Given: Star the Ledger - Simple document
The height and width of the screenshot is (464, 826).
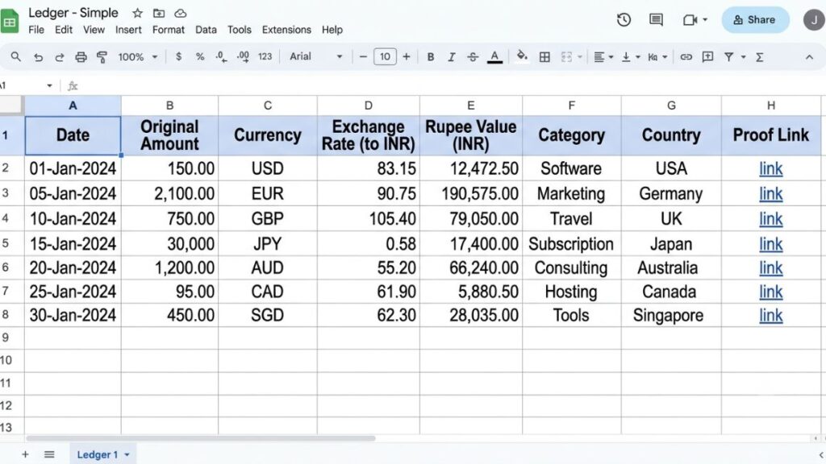Looking at the screenshot, I should tap(137, 13).
